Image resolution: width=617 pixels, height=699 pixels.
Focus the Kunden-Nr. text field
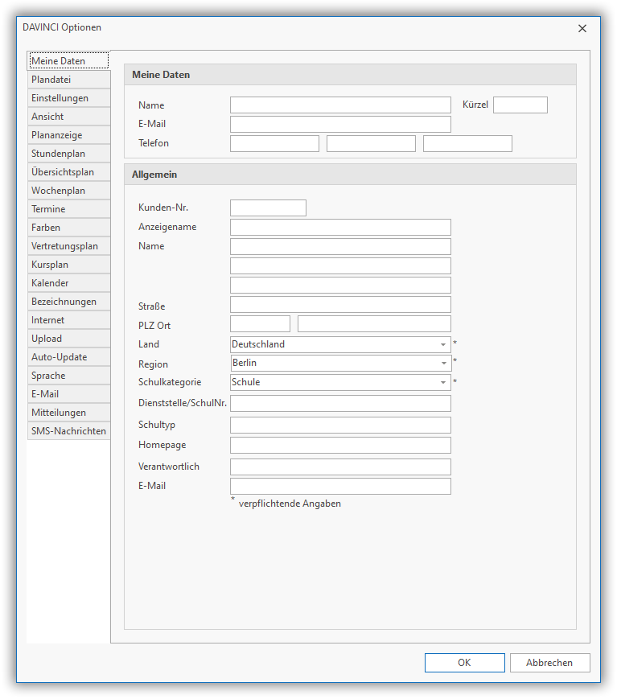[x=268, y=208]
